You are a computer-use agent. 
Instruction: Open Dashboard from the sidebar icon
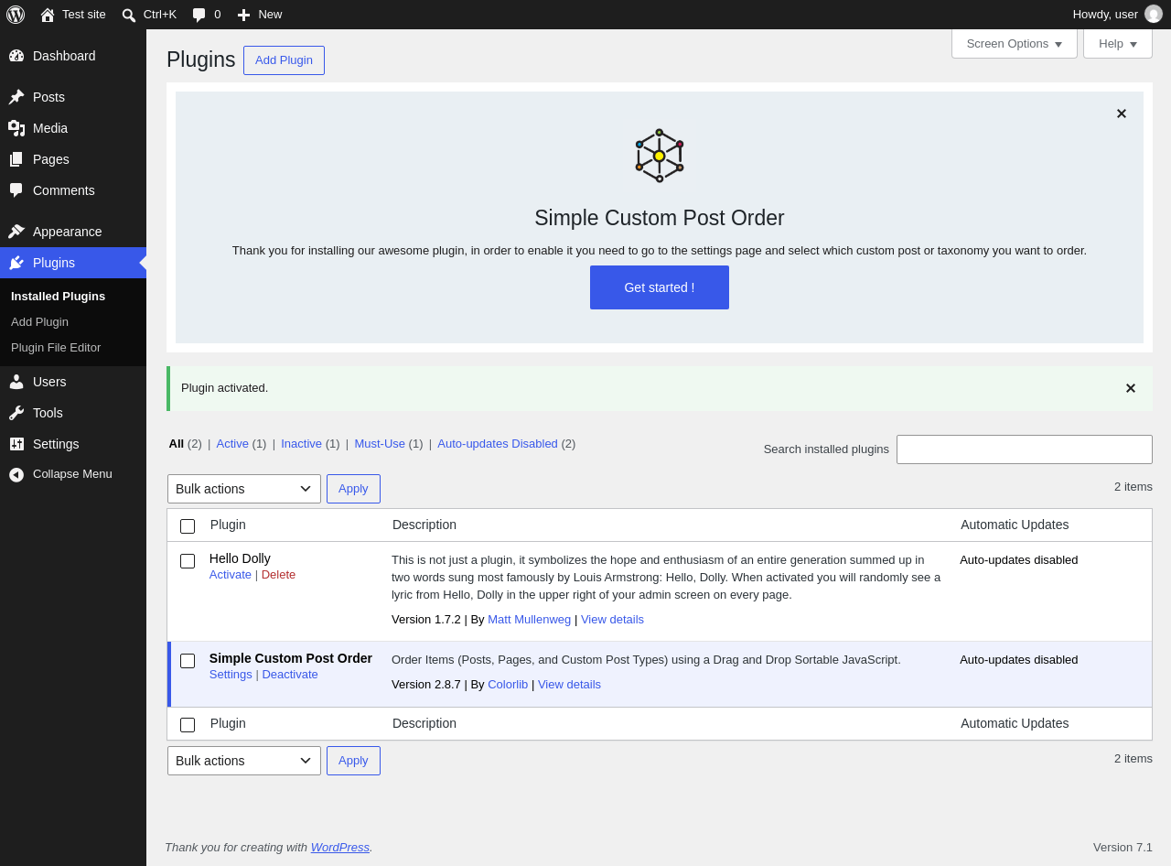point(16,56)
